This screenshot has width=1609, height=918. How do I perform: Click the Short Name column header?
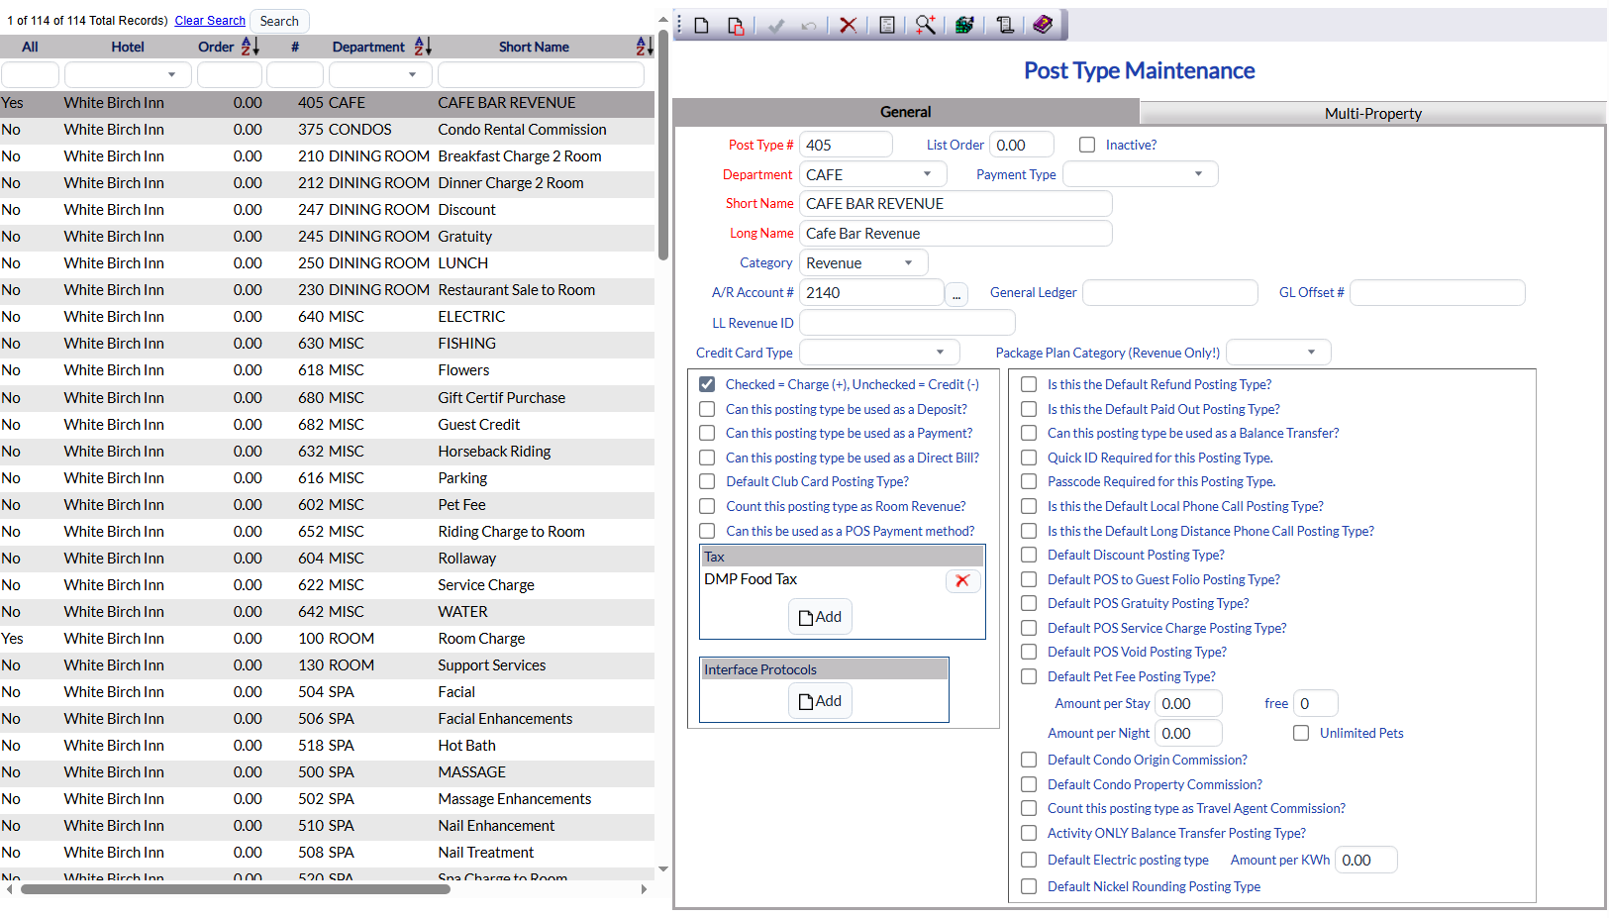tap(534, 47)
